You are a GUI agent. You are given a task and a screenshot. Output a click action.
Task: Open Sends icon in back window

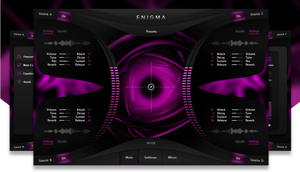click(x=19, y=82)
